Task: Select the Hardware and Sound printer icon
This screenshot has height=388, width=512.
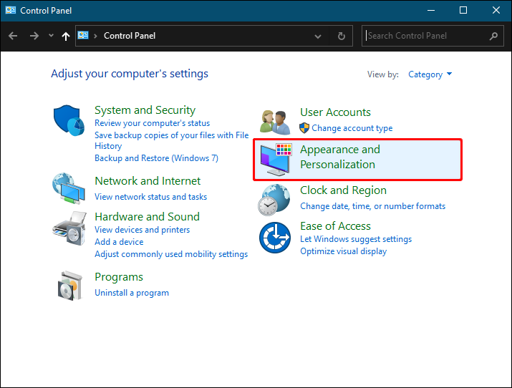Action: point(69,228)
